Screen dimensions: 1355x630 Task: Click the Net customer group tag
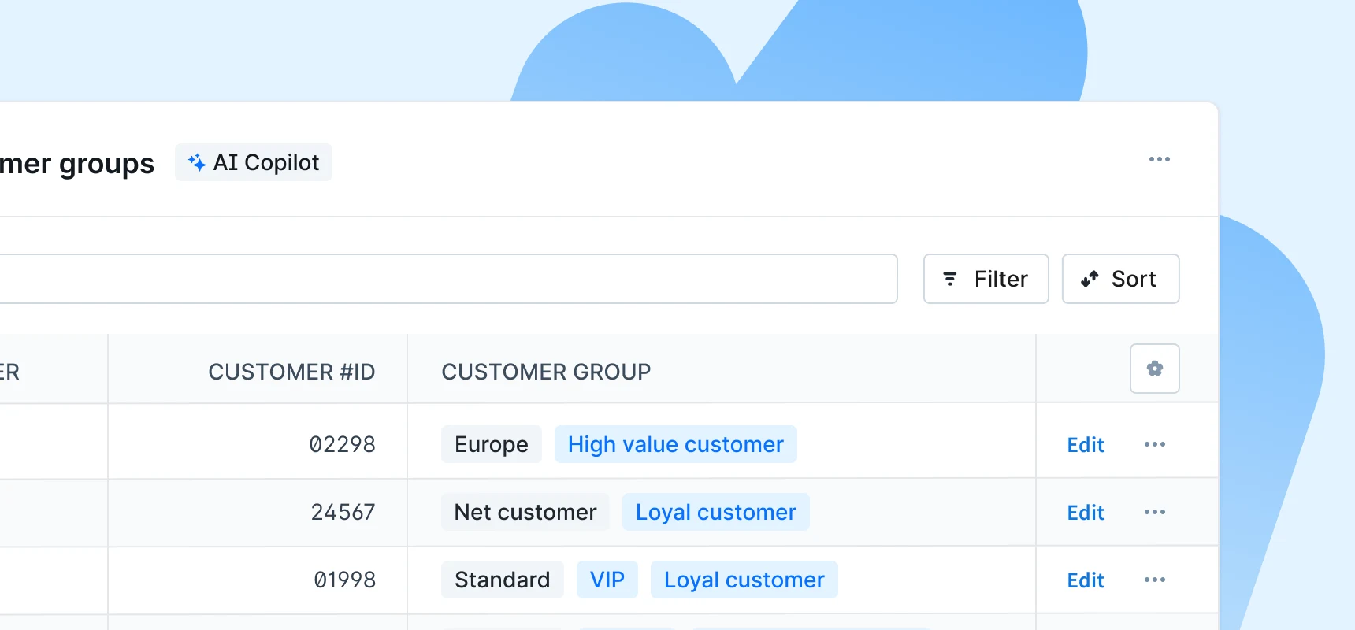(x=525, y=512)
